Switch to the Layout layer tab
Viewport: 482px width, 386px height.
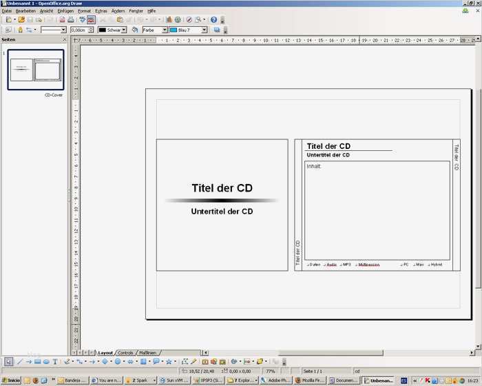point(105,353)
